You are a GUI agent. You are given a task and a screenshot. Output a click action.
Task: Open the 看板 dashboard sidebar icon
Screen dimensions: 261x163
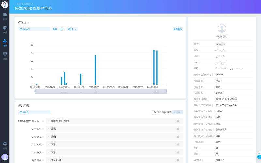pyautogui.click(x=5, y=16)
